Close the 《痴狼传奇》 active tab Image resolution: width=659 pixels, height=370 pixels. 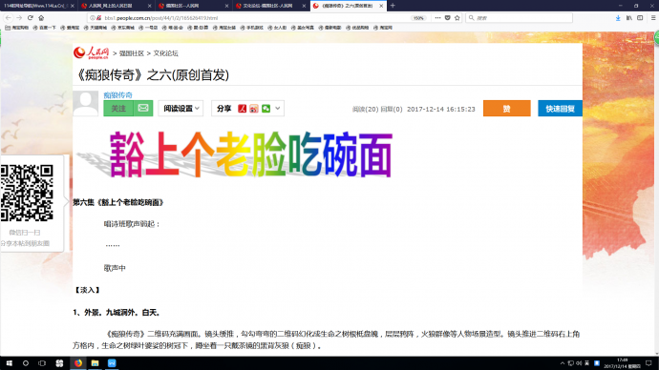[x=381, y=6]
